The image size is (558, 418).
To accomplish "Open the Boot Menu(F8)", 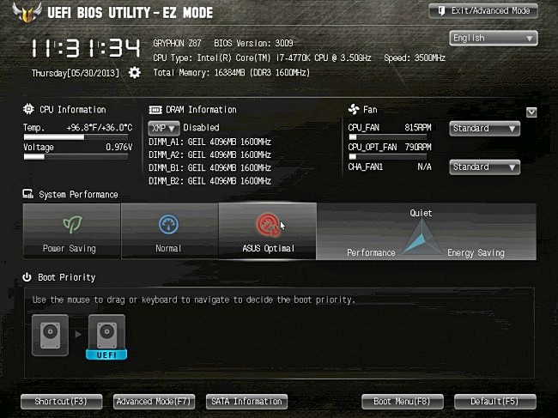I will tap(402, 402).
